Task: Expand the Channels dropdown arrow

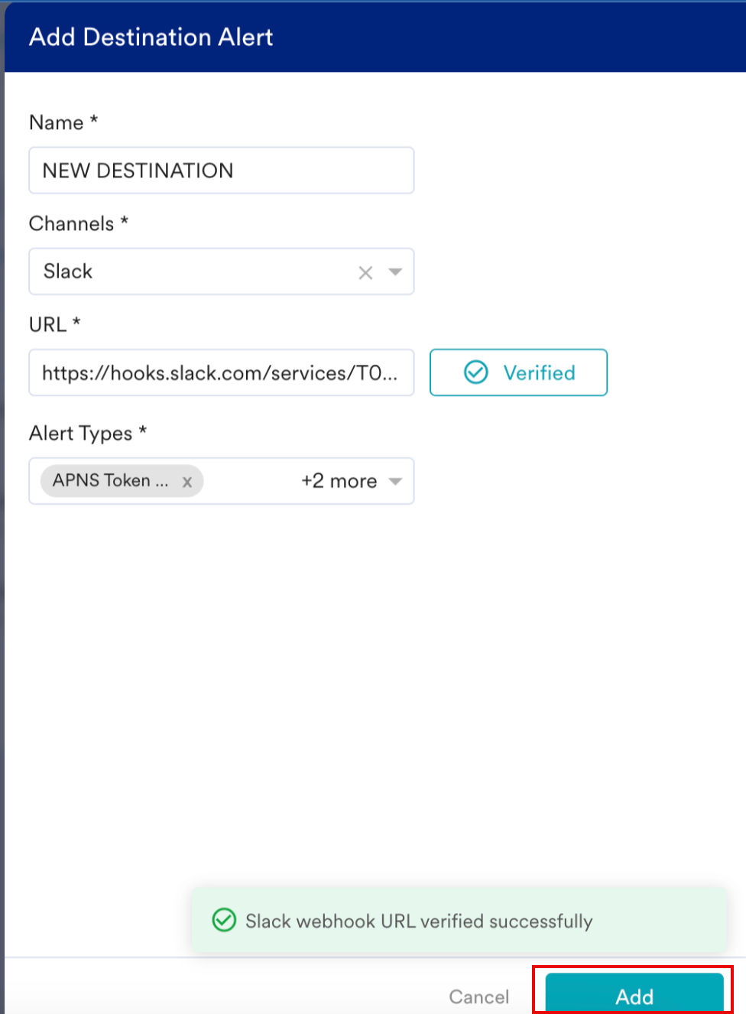Action: point(395,272)
